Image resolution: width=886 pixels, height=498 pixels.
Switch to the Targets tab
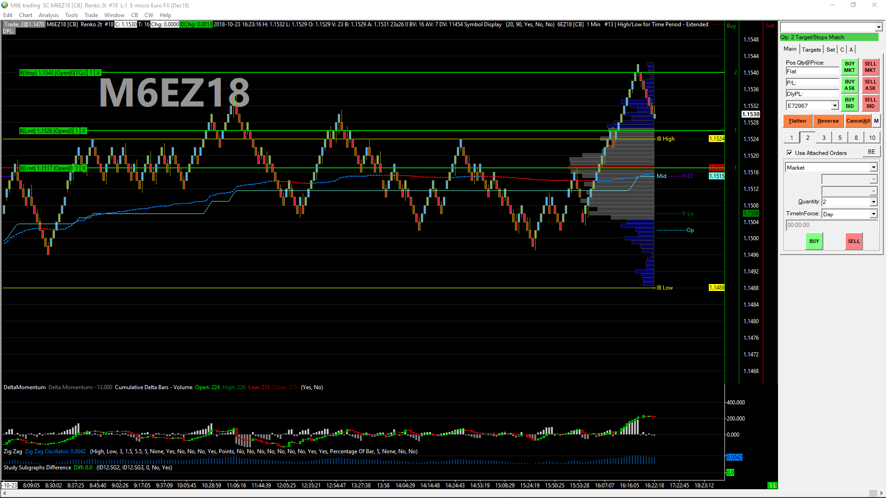[811, 49]
